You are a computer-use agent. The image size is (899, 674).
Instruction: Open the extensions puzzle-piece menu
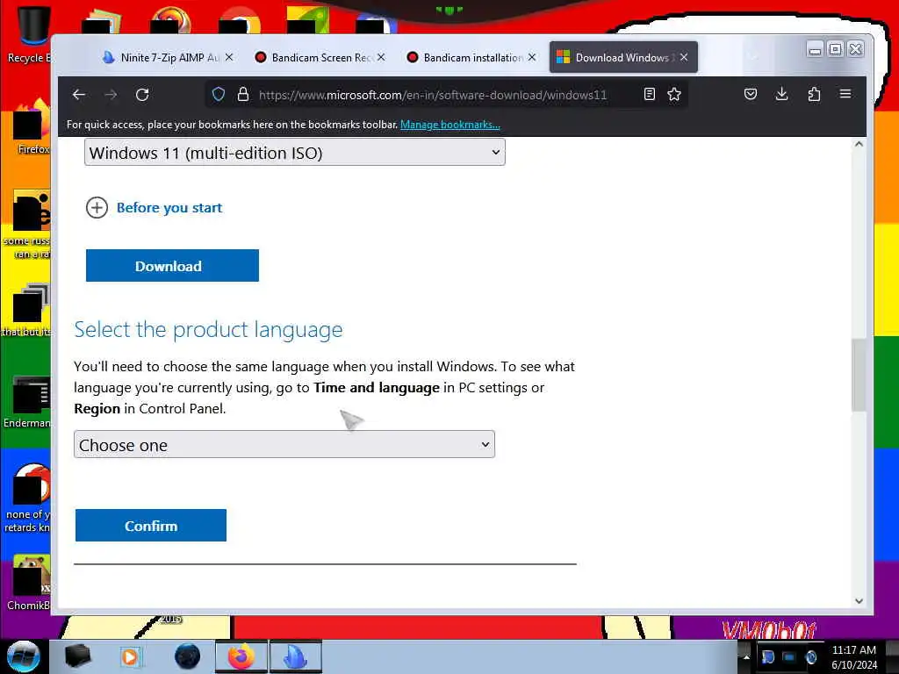(814, 94)
